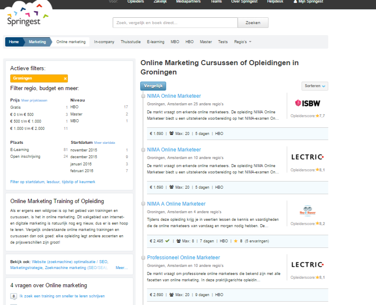
Task: Expand Meer… in the Bekijk ook section
Action: (x=121, y=268)
